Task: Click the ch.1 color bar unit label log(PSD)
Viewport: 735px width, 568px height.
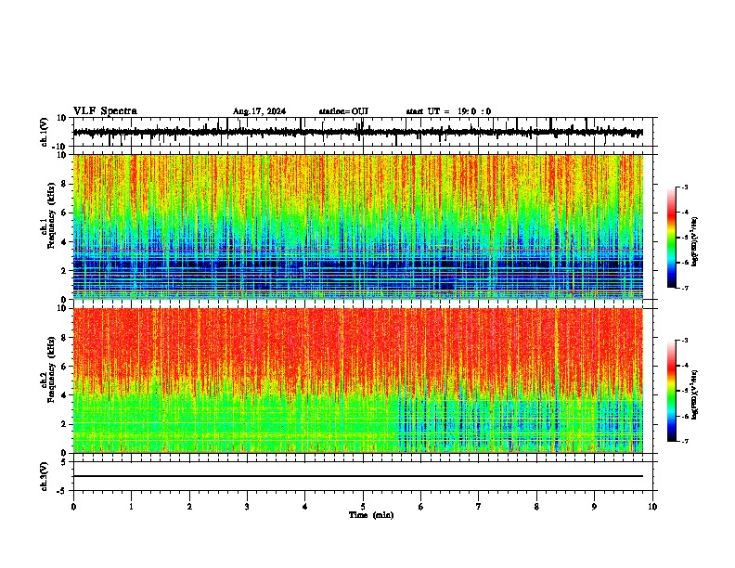Action: [x=695, y=242]
